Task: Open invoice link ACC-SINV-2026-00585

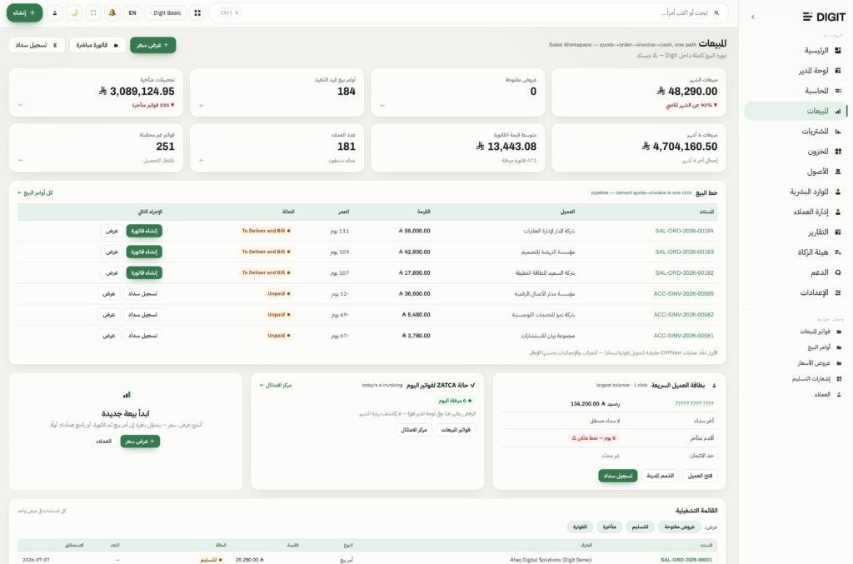Action: pos(683,294)
